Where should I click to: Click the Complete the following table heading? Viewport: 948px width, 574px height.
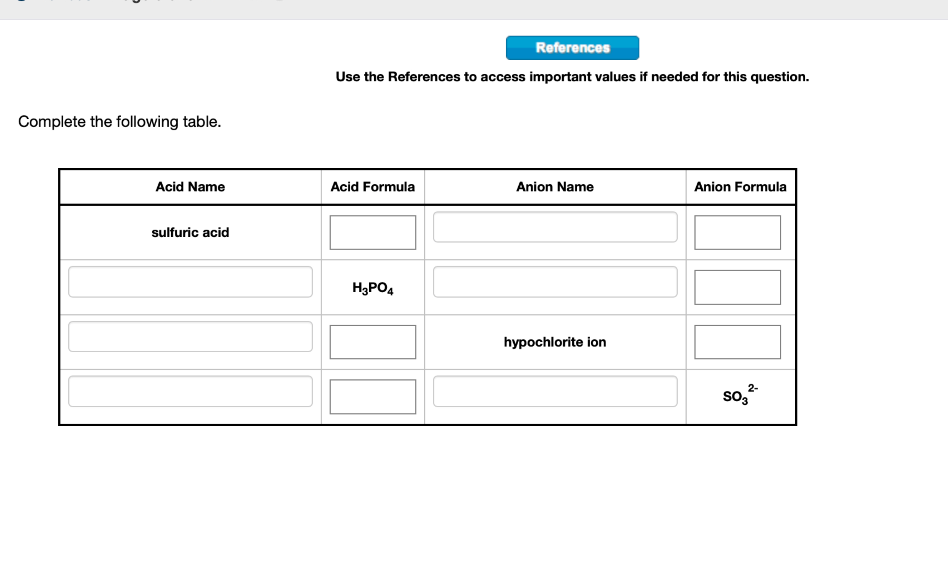tap(119, 122)
